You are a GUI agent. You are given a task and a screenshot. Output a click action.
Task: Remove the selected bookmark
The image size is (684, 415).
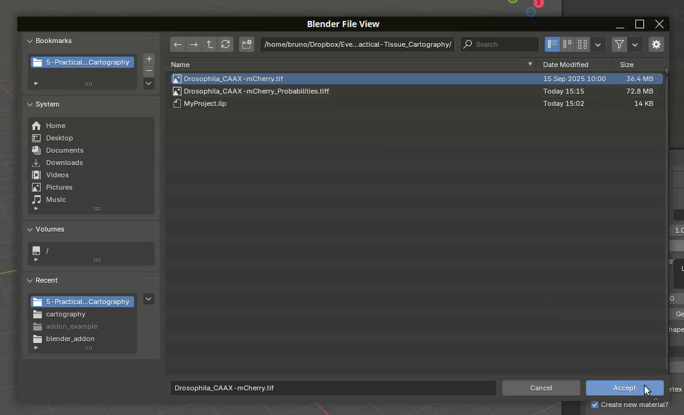pyautogui.click(x=149, y=71)
